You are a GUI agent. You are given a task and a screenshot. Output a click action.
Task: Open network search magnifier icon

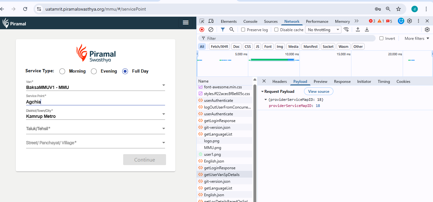tap(231, 30)
